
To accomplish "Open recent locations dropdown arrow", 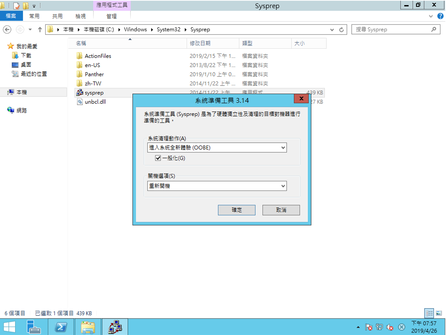I will pyautogui.click(x=30, y=29).
